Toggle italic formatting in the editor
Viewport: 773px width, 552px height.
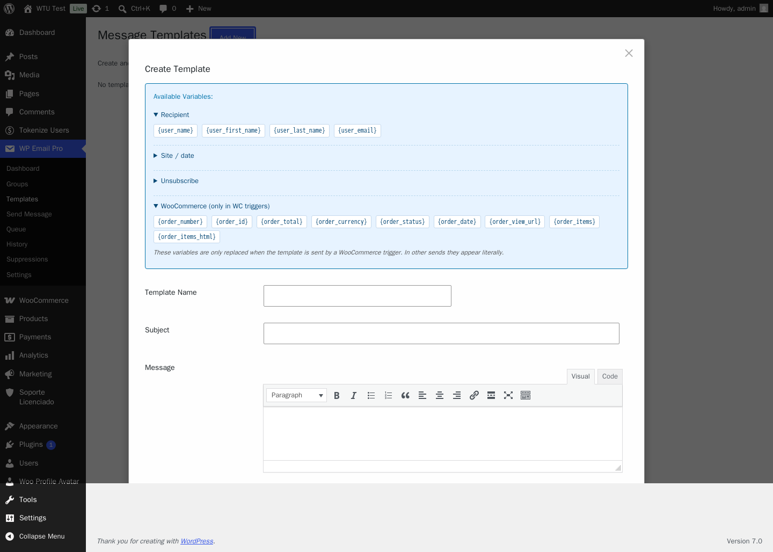[354, 395]
